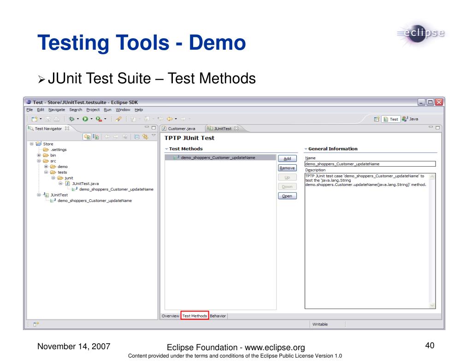
Task: Switch to the Customer.java editor tab
Action: [x=179, y=128]
